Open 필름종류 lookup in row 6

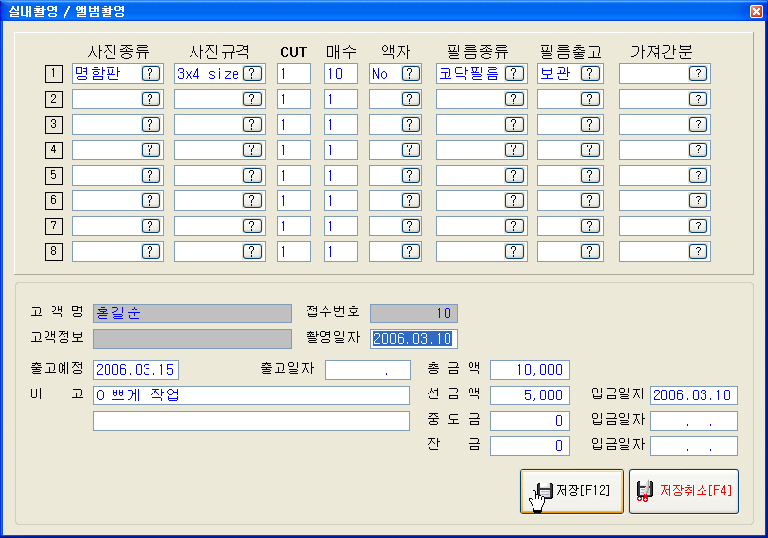514,201
